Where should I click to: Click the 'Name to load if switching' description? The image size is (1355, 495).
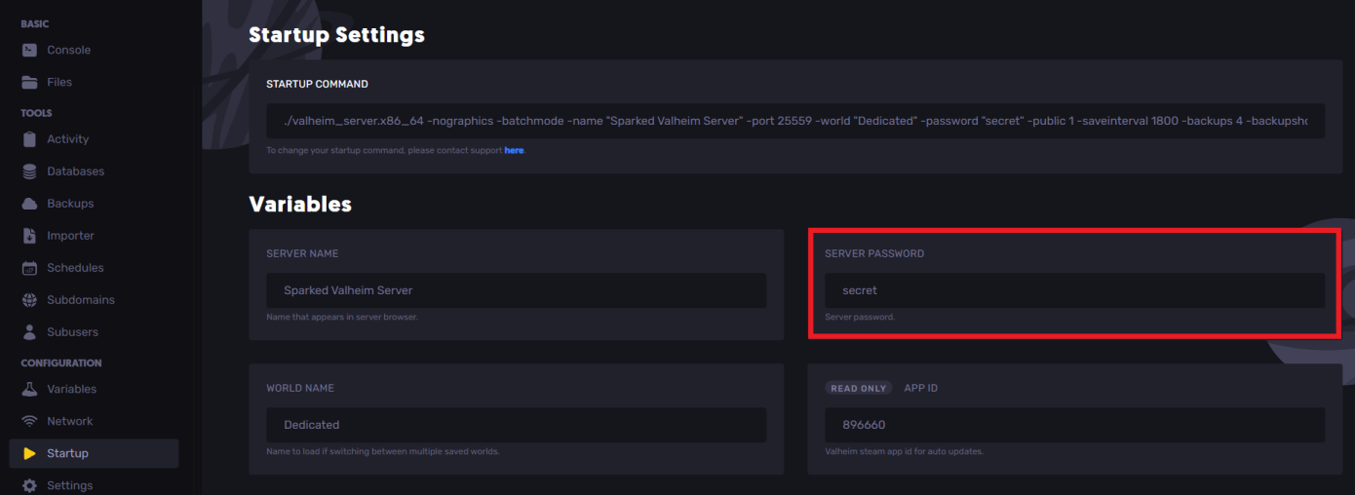[x=382, y=451]
